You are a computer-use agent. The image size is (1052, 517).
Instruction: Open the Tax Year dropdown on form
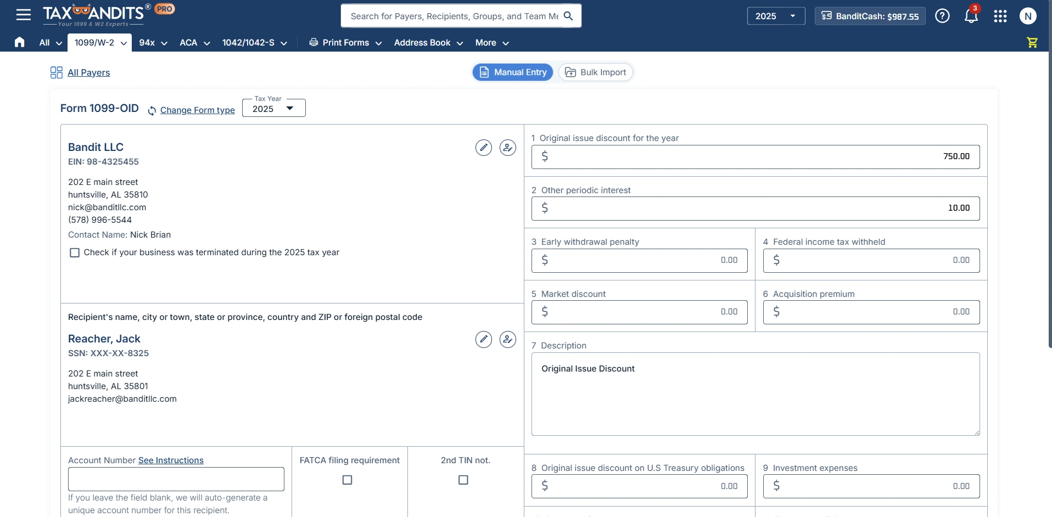click(273, 109)
